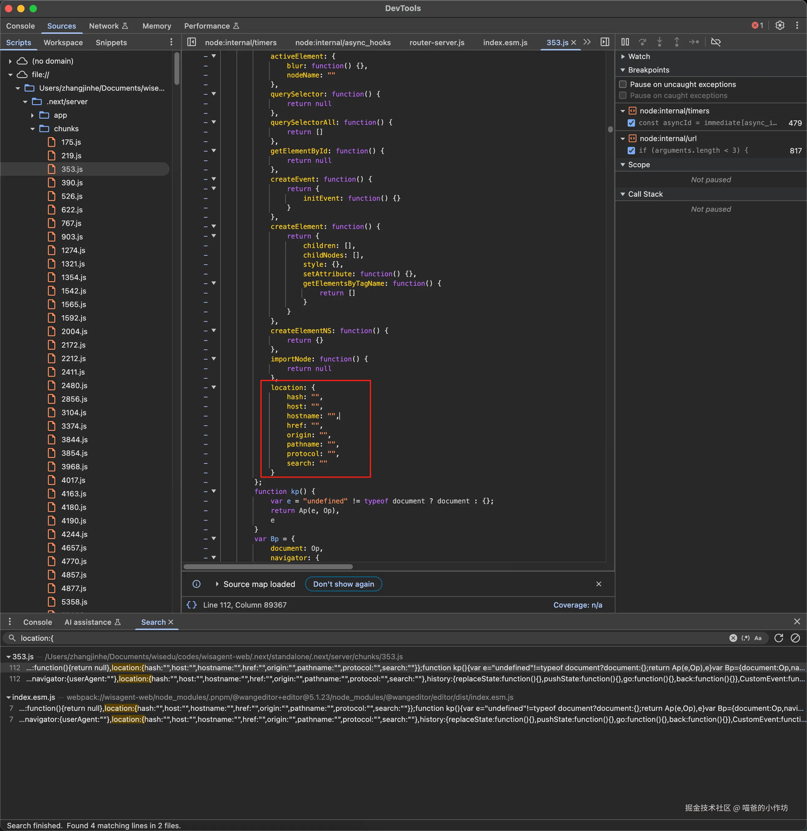Enable Pause on uncaught exceptions

click(x=623, y=85)
